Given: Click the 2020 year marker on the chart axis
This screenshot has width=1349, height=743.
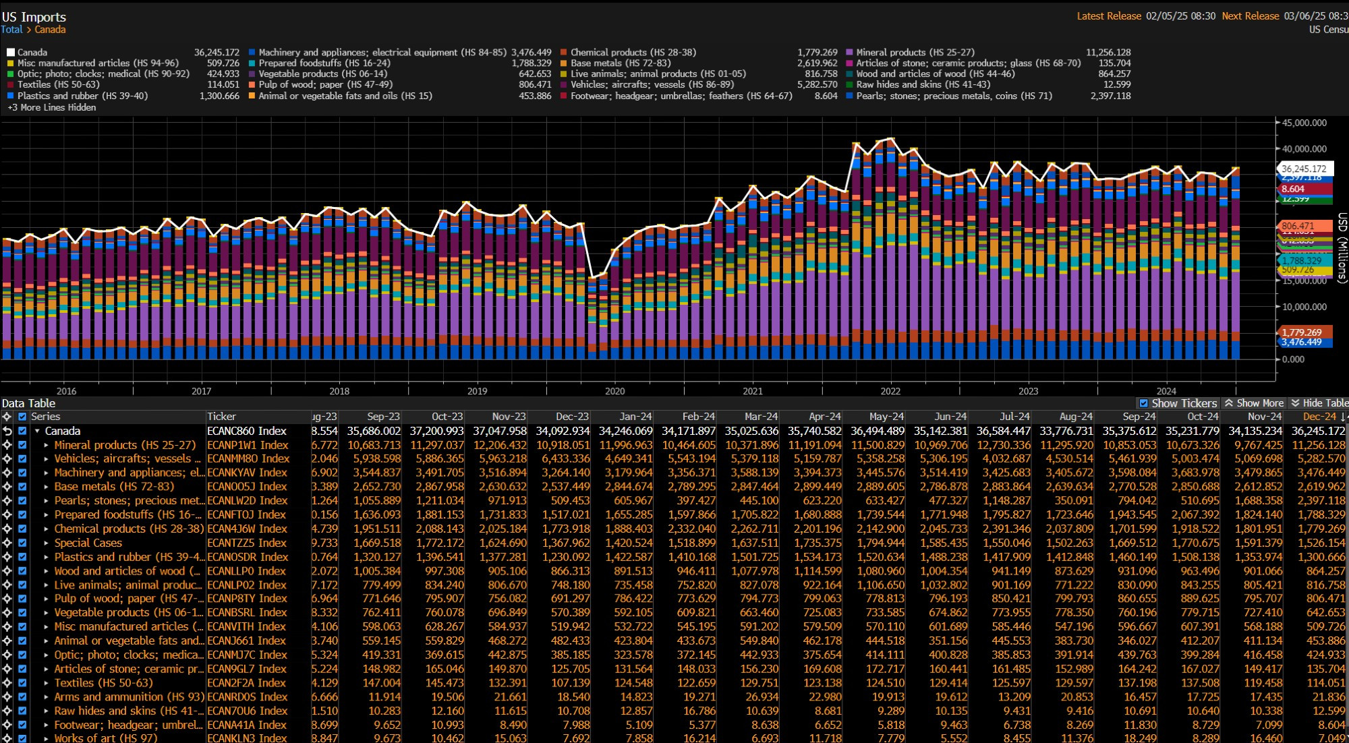Looking at the screenshot, I should [x=615, y=391].
